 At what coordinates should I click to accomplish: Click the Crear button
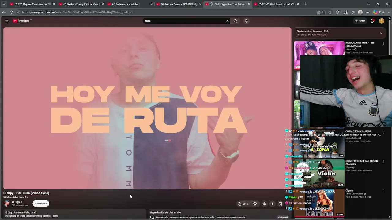click(360, 21)
